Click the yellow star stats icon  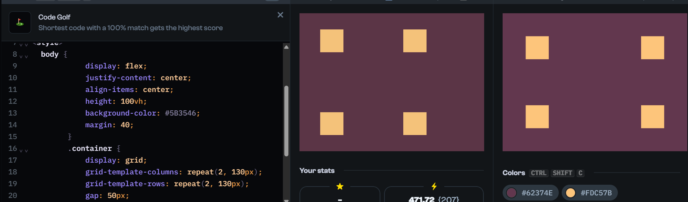tap(340, 187)
